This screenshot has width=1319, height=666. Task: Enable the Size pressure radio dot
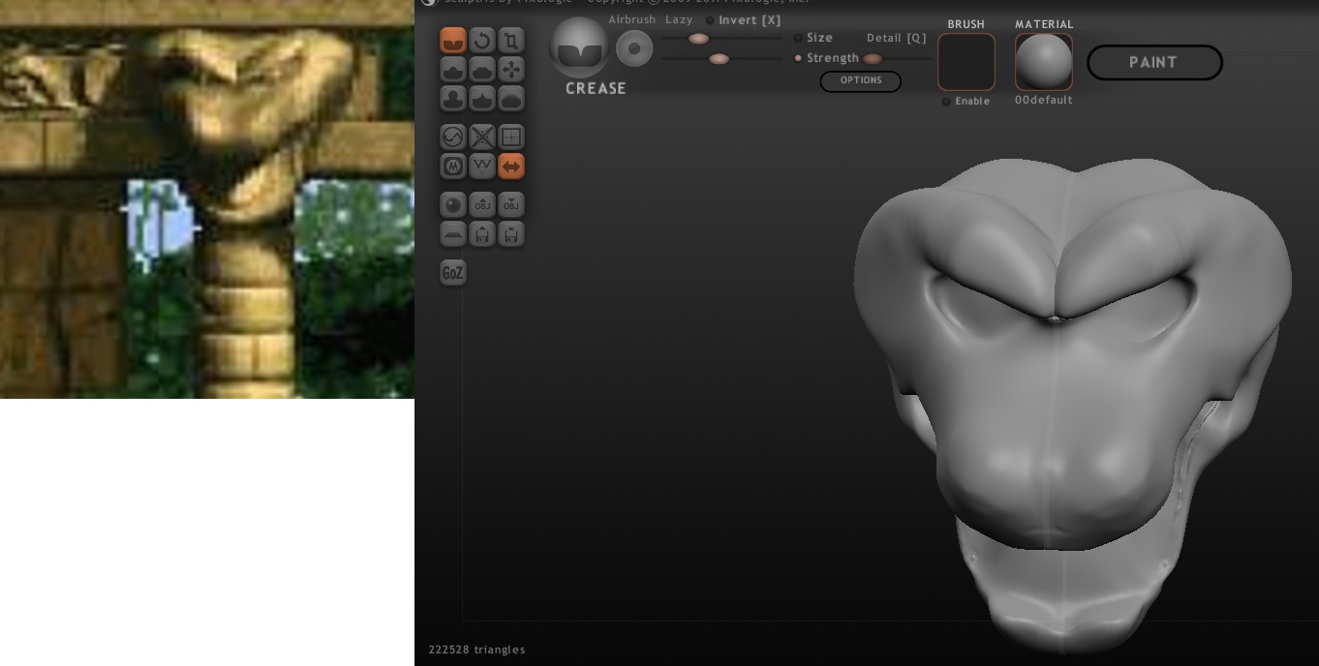(x=798, y=38)
